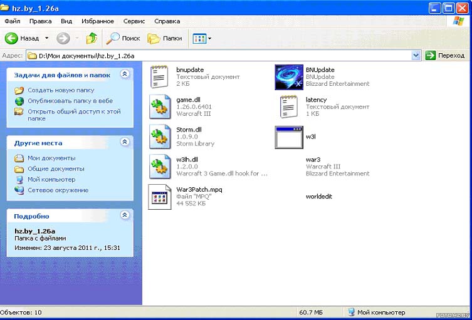Image resolution: width=472 pixels, height=320 pixels.
Task: Open the Файл menu
Action: pyautogui.click(x=13, y=21)
